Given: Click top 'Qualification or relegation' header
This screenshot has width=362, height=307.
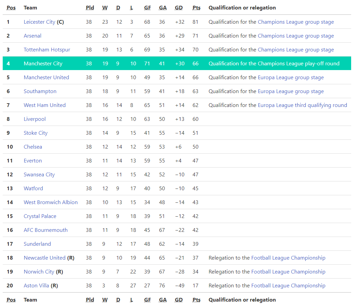Looking at the screenshot, I should click(x=242, y=8).
